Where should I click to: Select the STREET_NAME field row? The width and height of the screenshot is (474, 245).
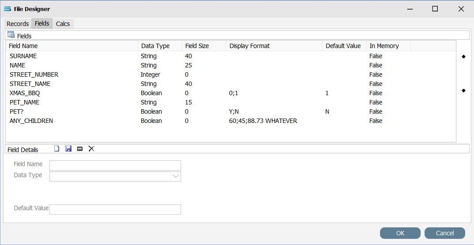click(x=231, y=84)
